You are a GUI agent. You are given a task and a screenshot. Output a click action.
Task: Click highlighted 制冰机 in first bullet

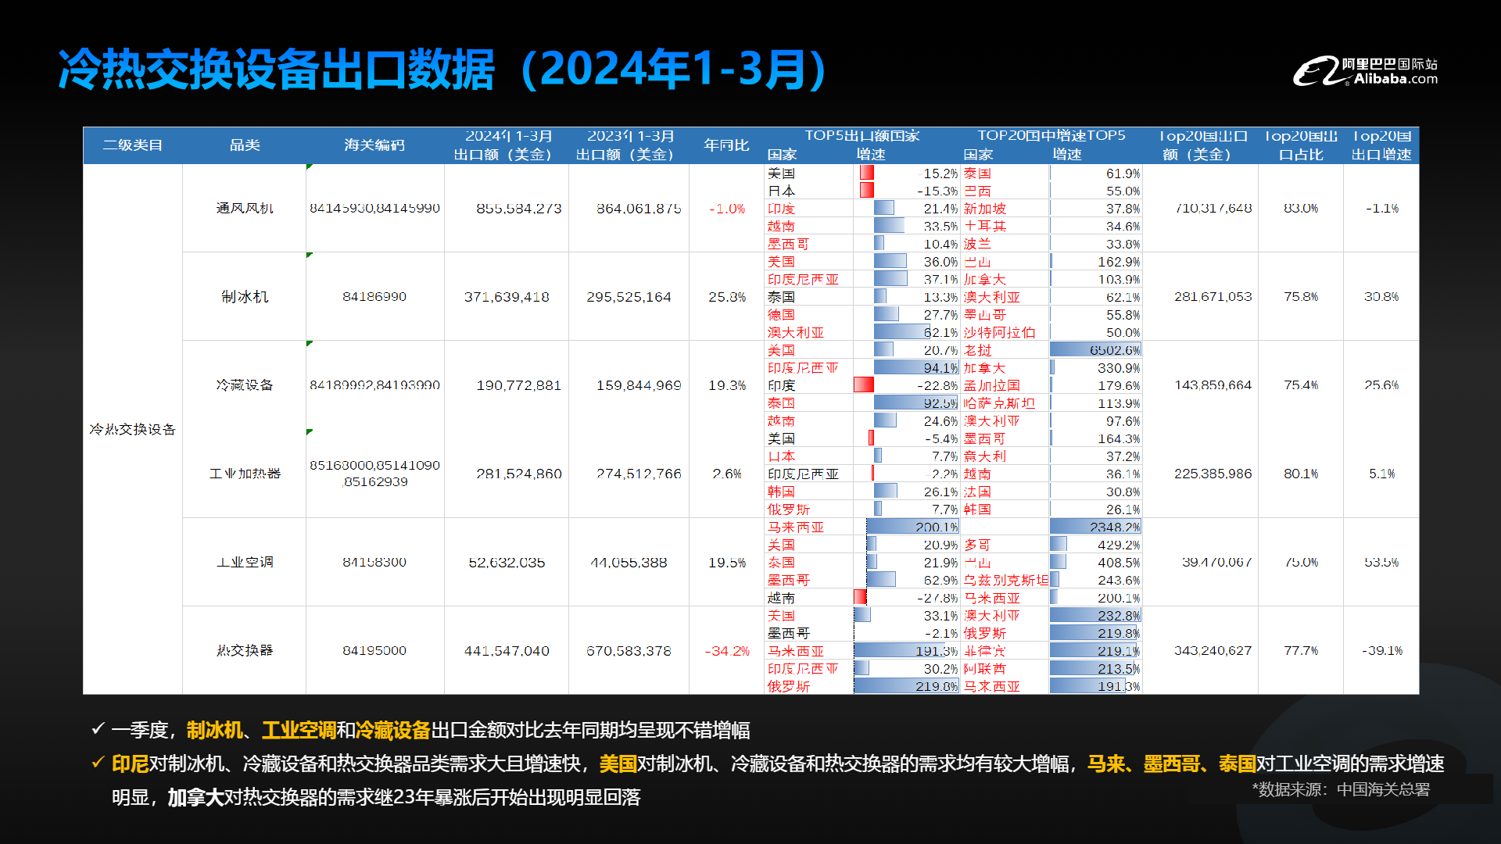pos(214,730)
